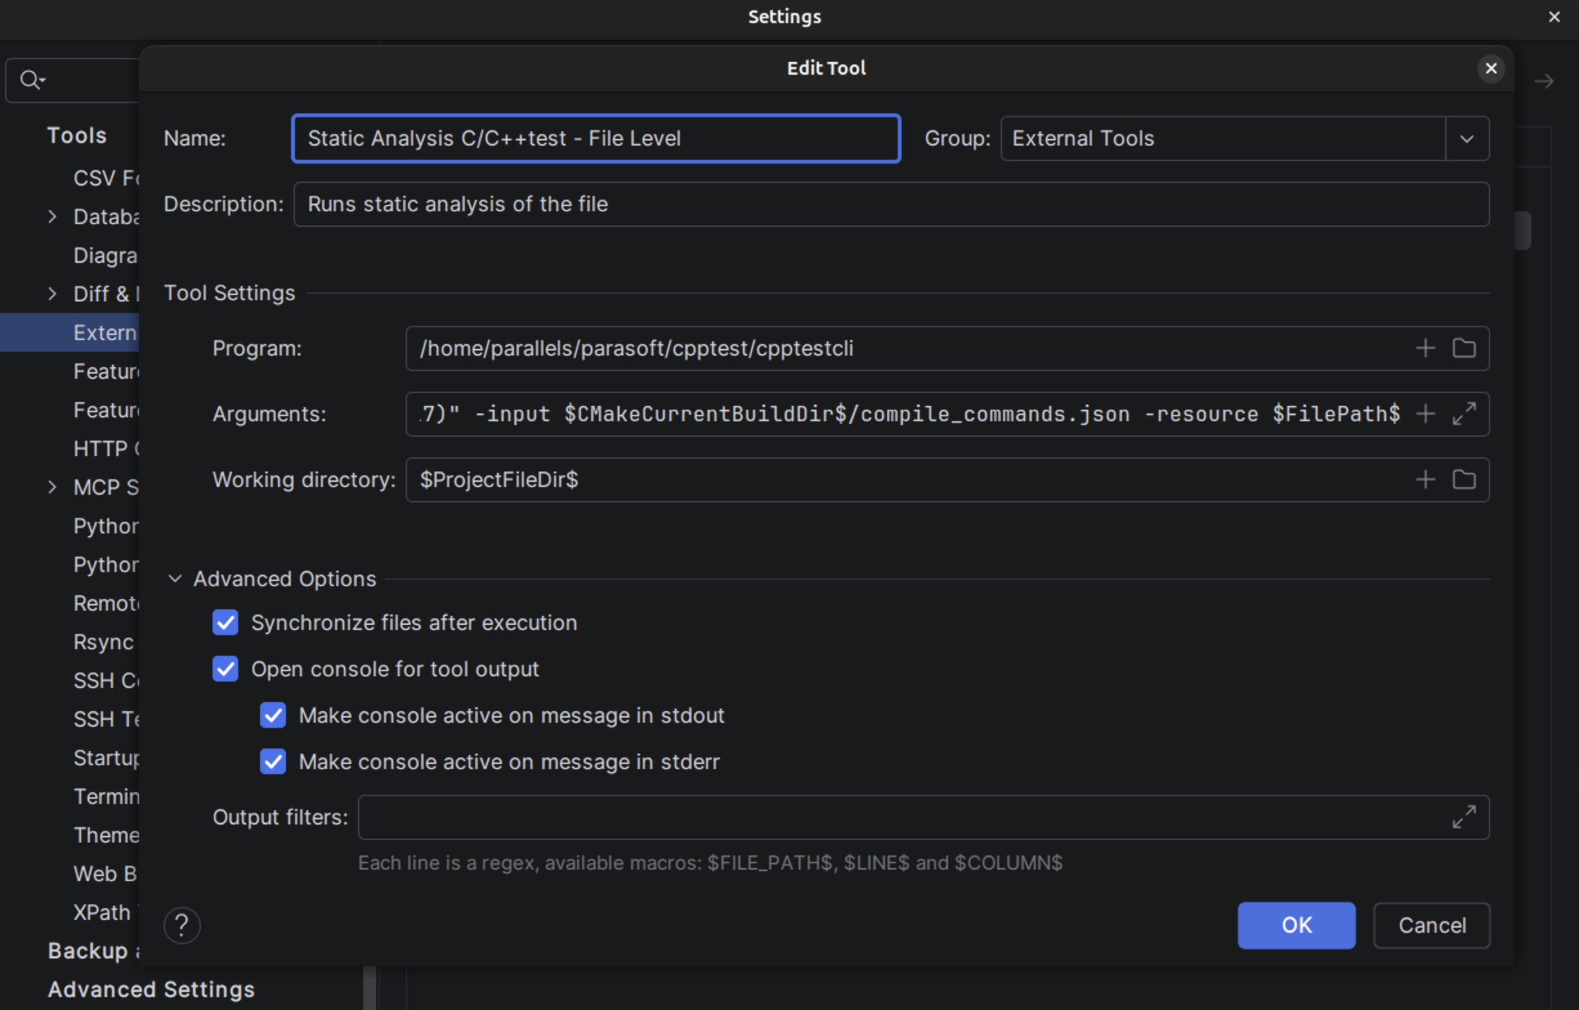Toggle Make console active on stderr message
This screenshot has width=1579, height=1010.
coord(273,762)
